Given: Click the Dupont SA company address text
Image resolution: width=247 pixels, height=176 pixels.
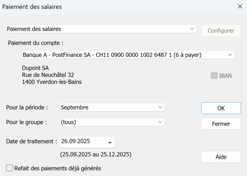Looking at the screenshot, I should 52,75.
